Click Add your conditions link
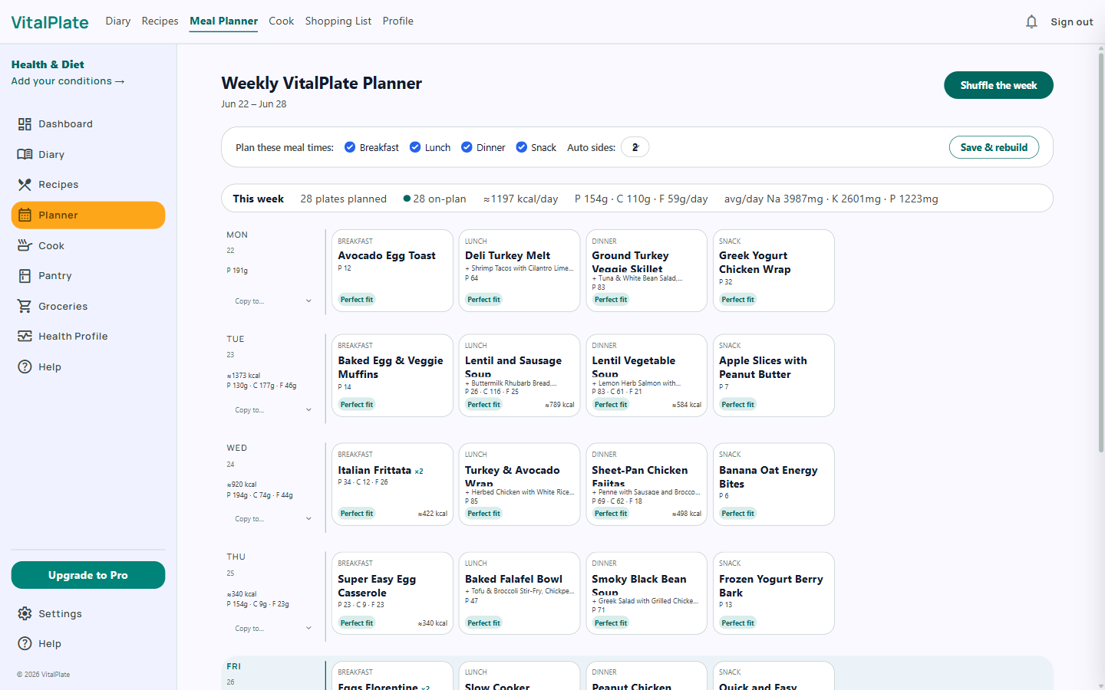Viewport: 1105px width, 690px height. [68, 81]
